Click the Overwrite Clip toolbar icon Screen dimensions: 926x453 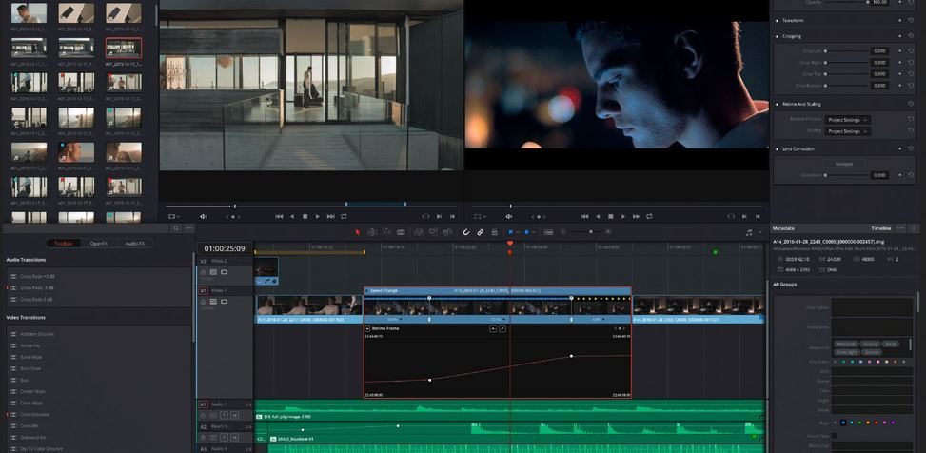(x=433, y=232)
